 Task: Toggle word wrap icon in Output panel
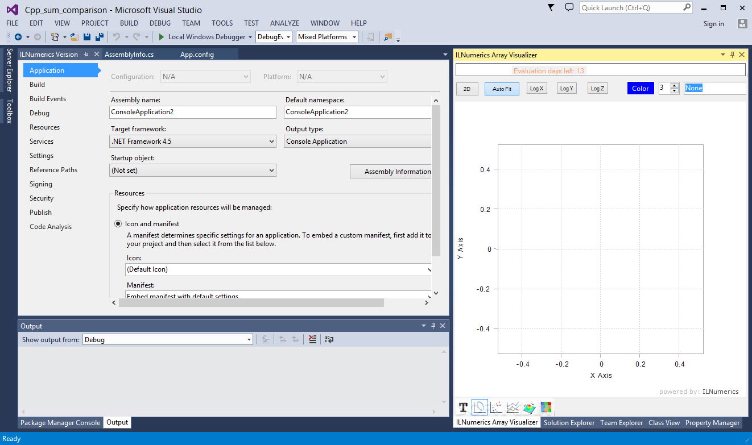click(329, 339)
